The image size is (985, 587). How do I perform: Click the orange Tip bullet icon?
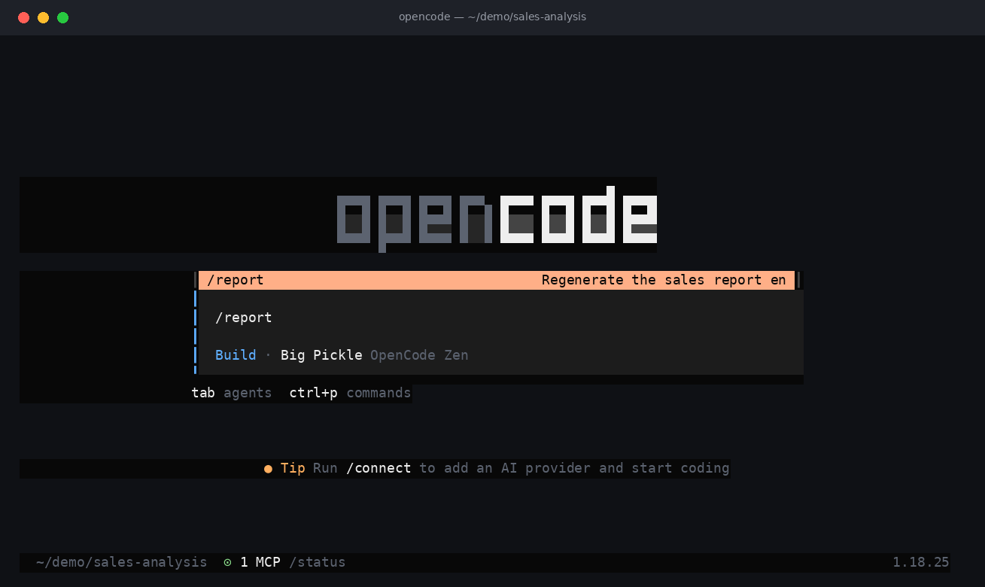point(268,469)
